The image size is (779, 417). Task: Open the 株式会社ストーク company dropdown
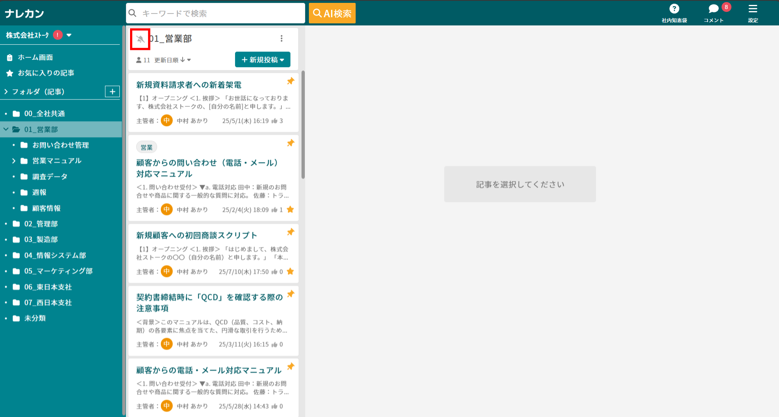pyautogui.click(x=69, y=35)
